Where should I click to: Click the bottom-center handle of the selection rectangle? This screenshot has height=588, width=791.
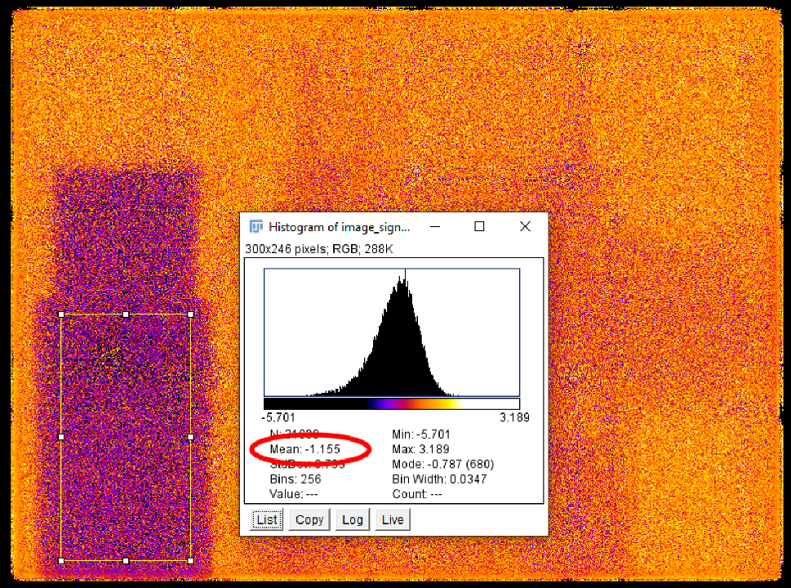click(x=126, y=561)
